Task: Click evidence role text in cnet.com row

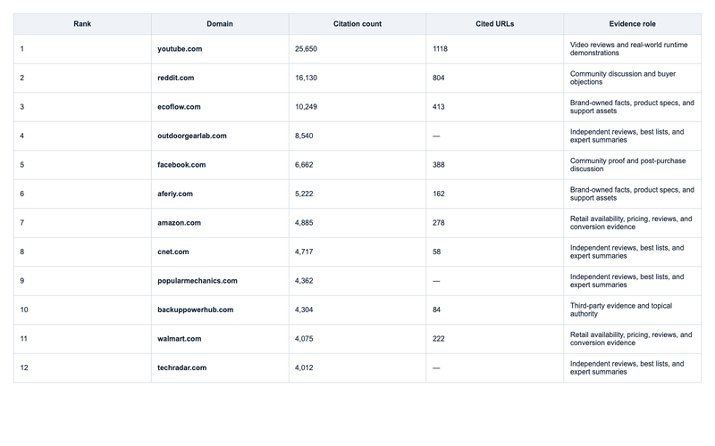Action: pos(627,252)
